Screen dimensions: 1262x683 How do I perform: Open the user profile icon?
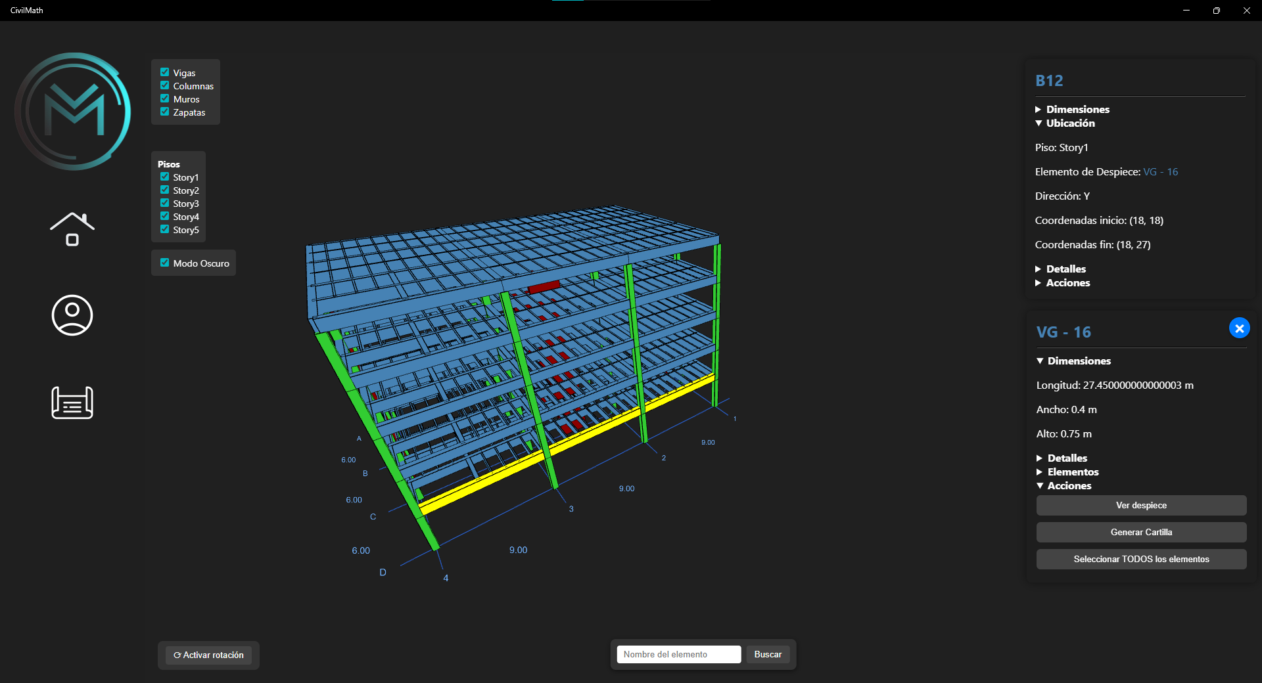click(72, 315)
